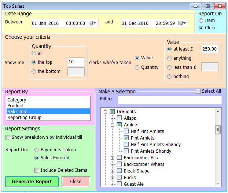Choose 'the bottom' quantity option
Viewport: 228px width, 193px height.
[34, 71]
